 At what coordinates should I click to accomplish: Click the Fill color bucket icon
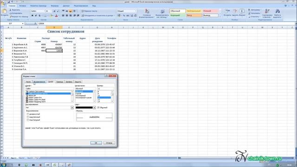tap(51, 16)
